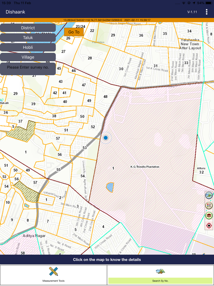The width and height of the screenshot is (214, 286).
Task: Tap the battery indicator in status bar
Action: tap(209, 3)
